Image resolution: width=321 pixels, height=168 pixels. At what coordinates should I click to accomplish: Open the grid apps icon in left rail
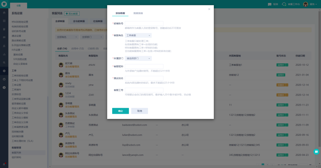tap(4, 21)
